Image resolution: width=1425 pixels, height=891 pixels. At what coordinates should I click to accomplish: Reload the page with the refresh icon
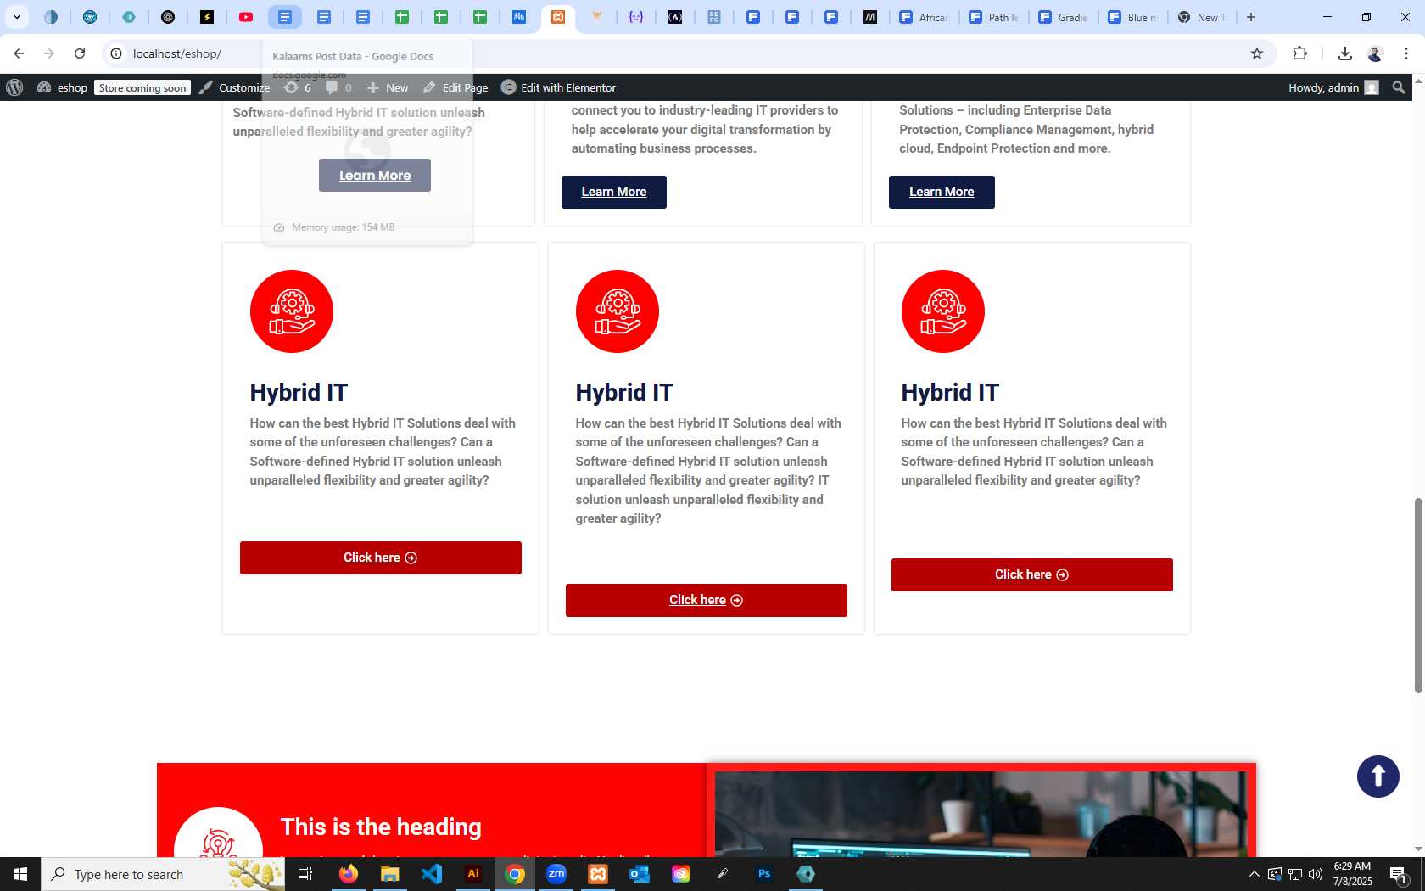(80, 53)
